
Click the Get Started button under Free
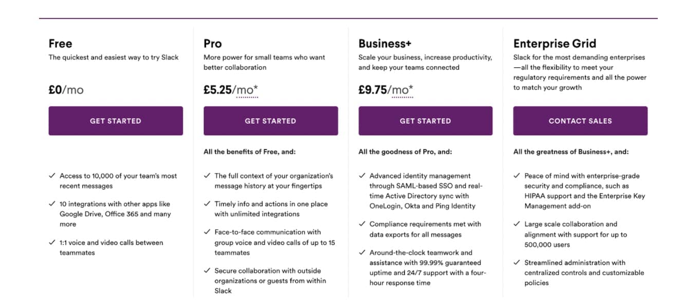click(x=116, y=121)
